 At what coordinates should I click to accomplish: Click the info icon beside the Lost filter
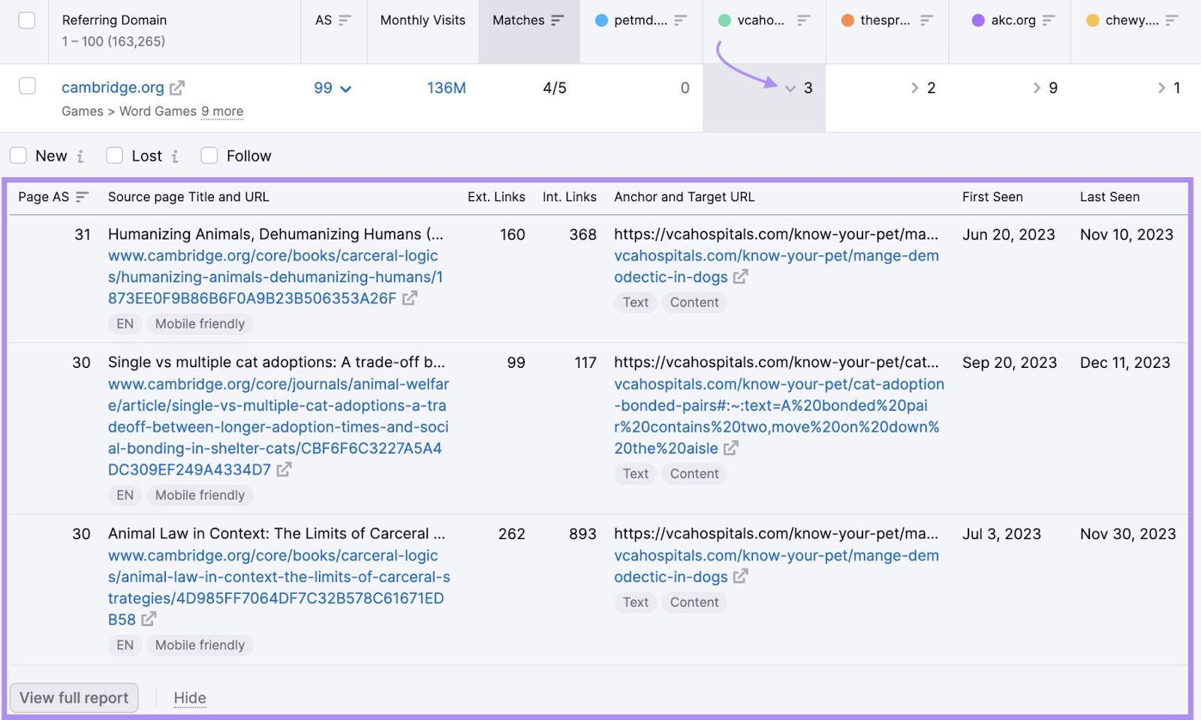tap(175, 156)
